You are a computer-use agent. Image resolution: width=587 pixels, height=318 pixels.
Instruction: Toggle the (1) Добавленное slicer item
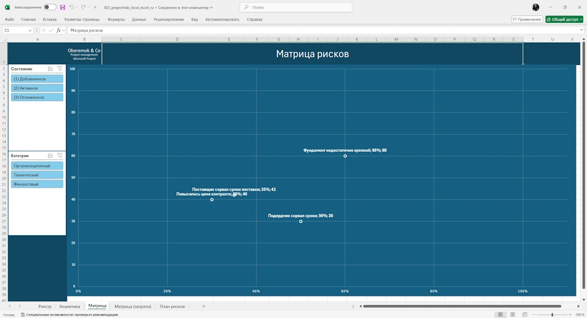37,79
